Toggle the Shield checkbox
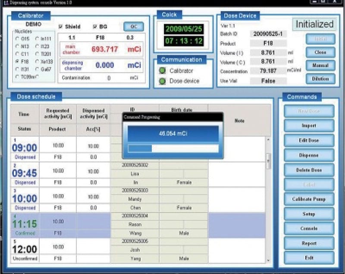This screenshot has height=274, width=345. (61, 27)
